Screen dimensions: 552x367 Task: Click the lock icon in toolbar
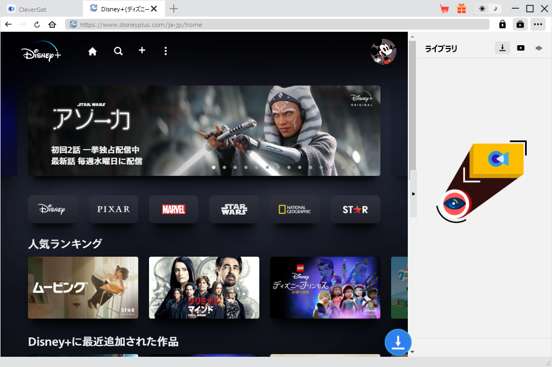503,24
